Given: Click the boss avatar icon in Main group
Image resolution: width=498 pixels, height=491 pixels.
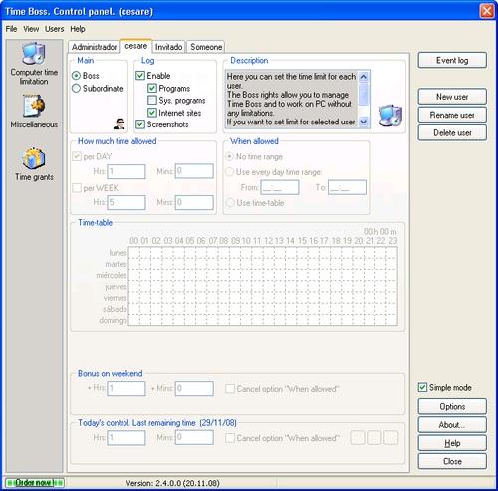Looking at the screenshot, I should (x=119, y=123).
